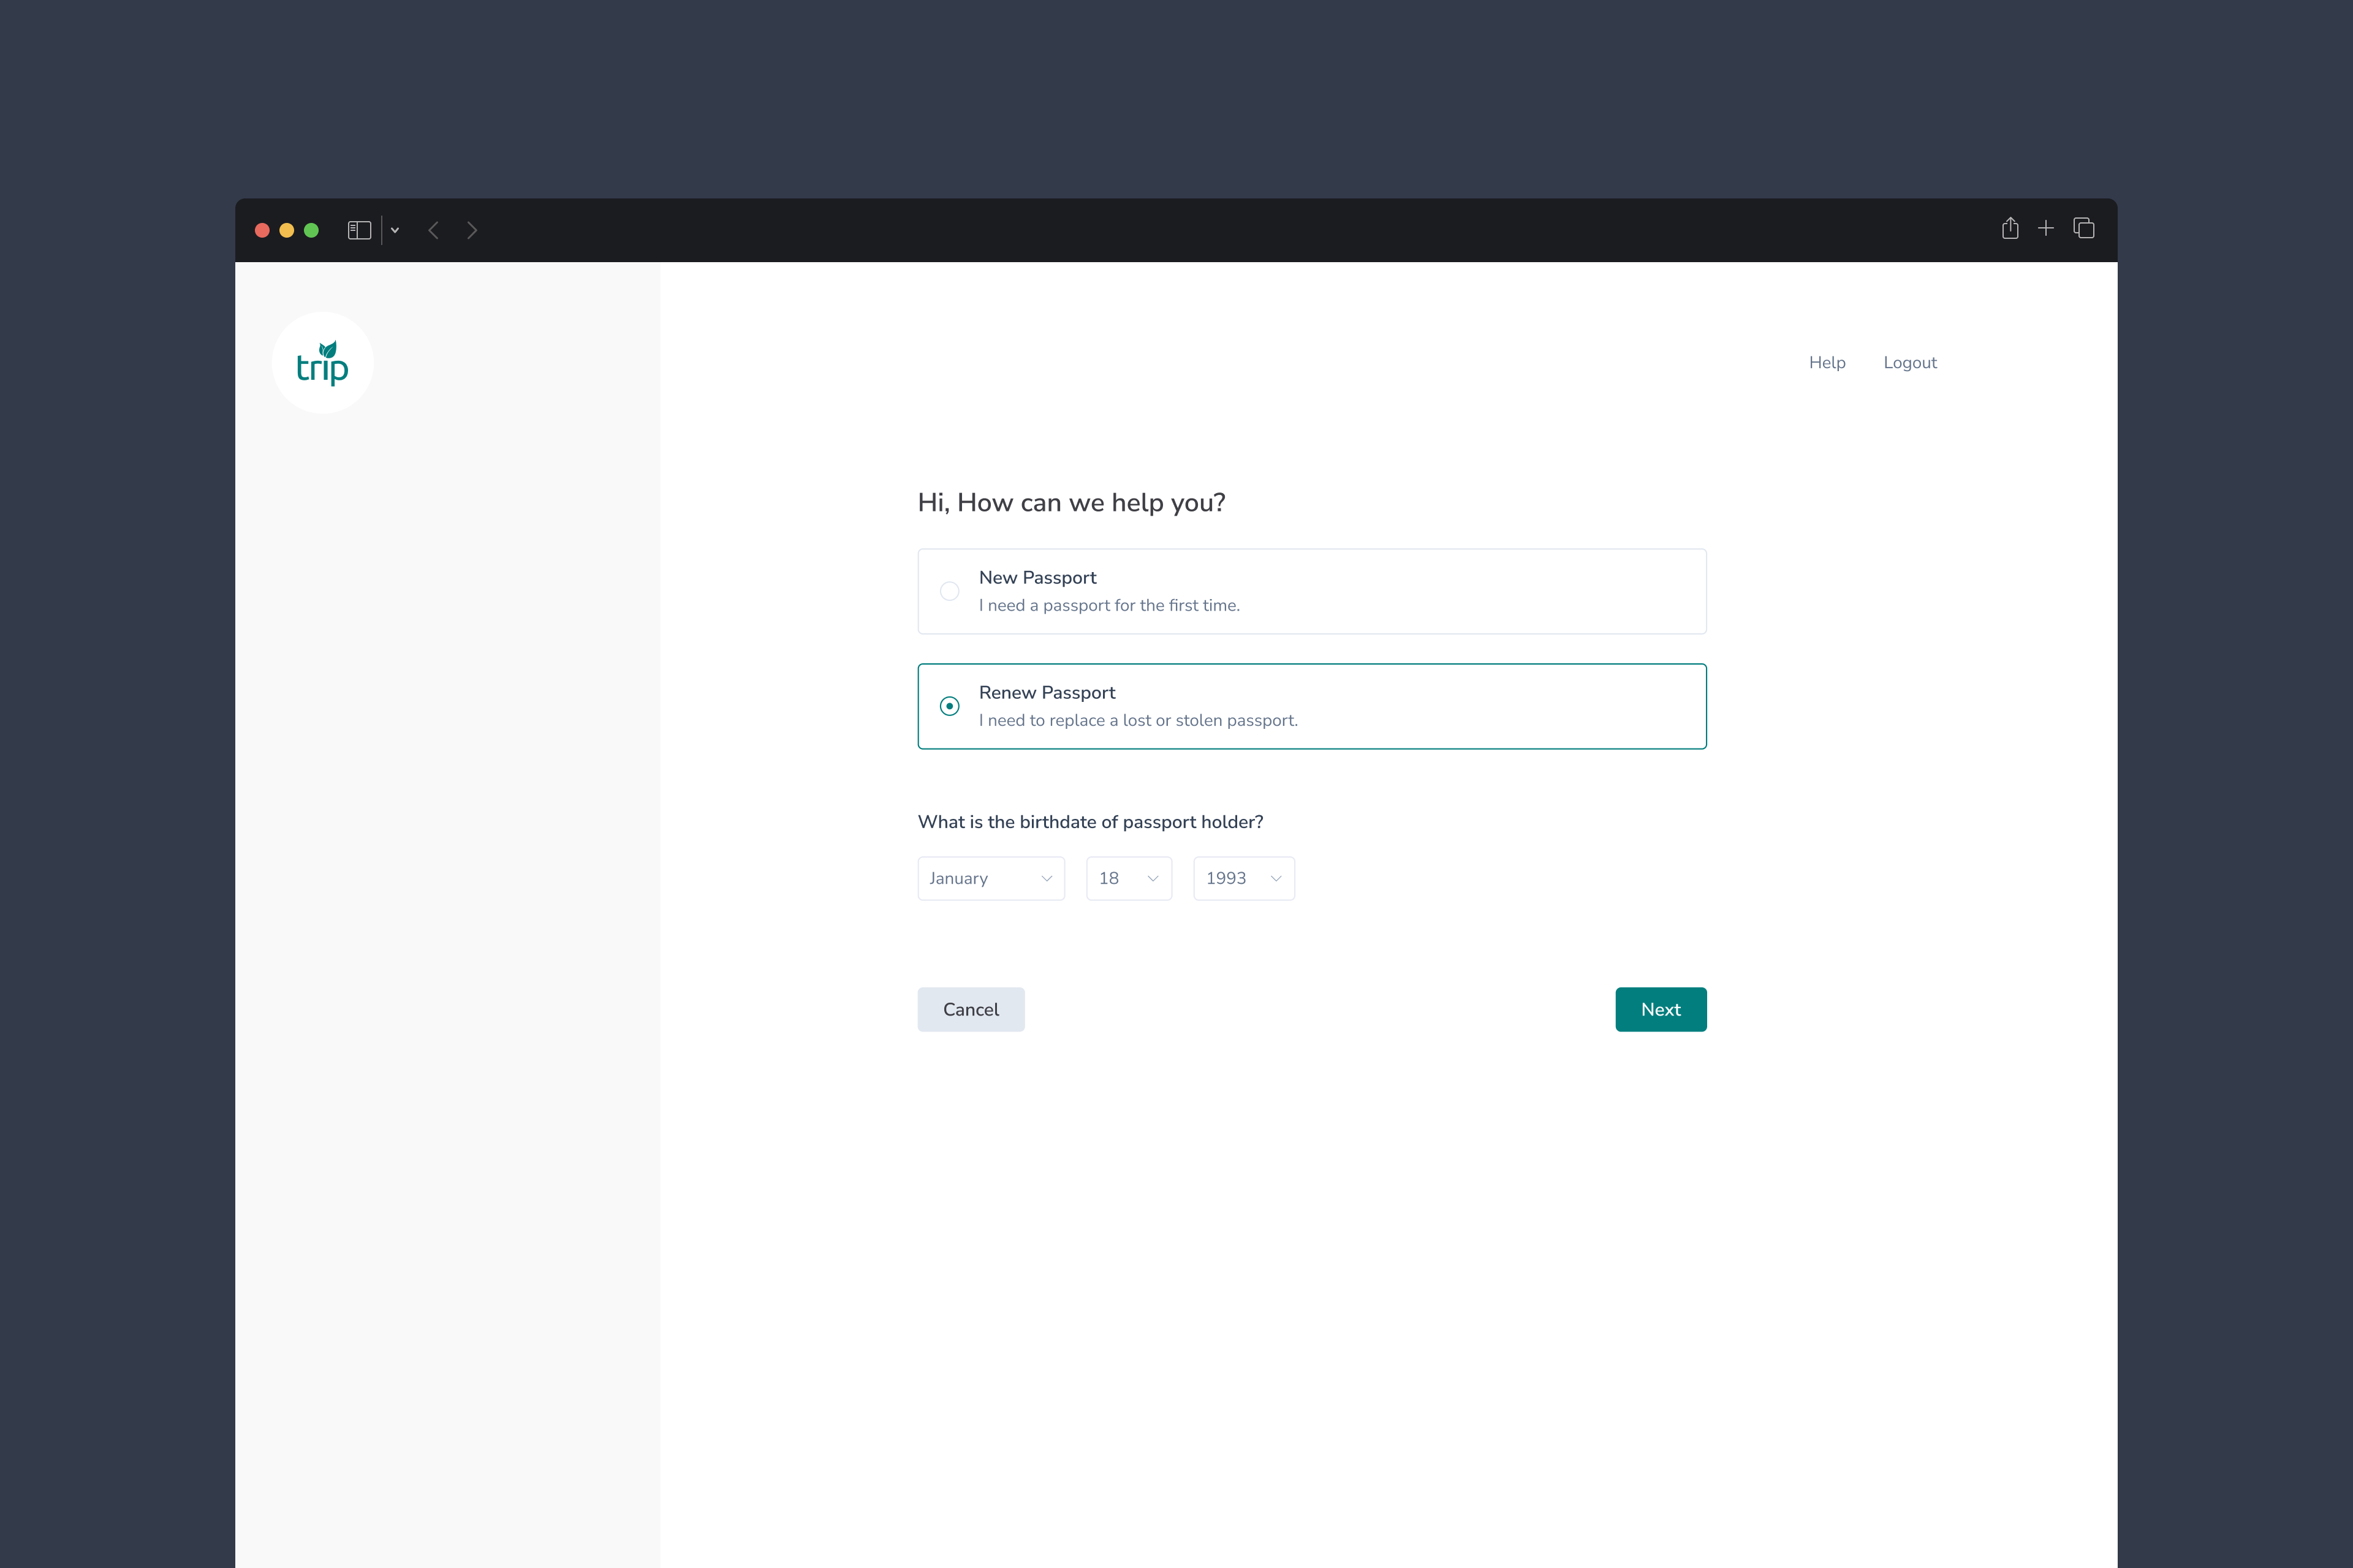Open the January month dropdown

coord(990,878)
